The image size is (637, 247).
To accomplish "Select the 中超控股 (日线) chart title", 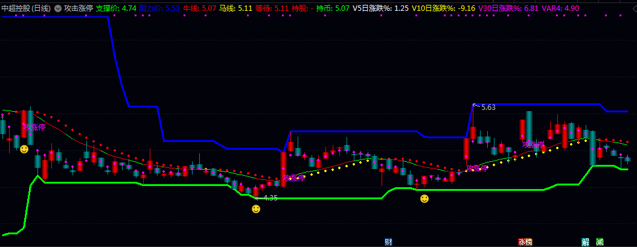I will click(x=26, y=8).
